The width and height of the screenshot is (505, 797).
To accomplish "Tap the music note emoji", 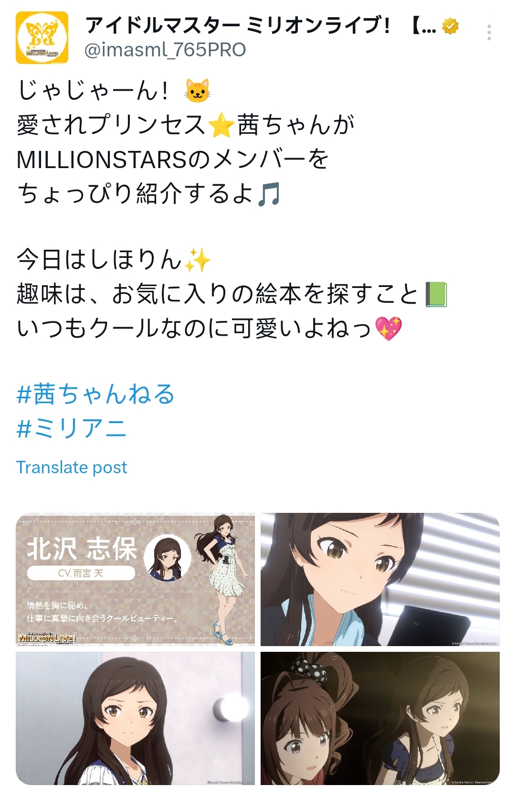I will point(269,194).
